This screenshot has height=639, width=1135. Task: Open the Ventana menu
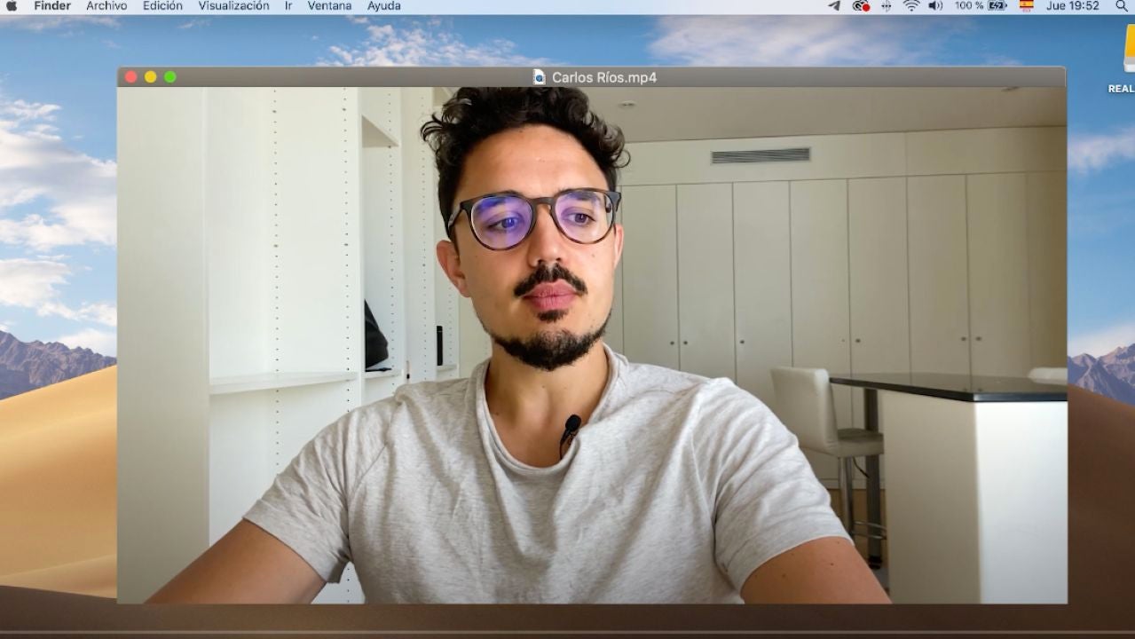[x=329, y=6]
